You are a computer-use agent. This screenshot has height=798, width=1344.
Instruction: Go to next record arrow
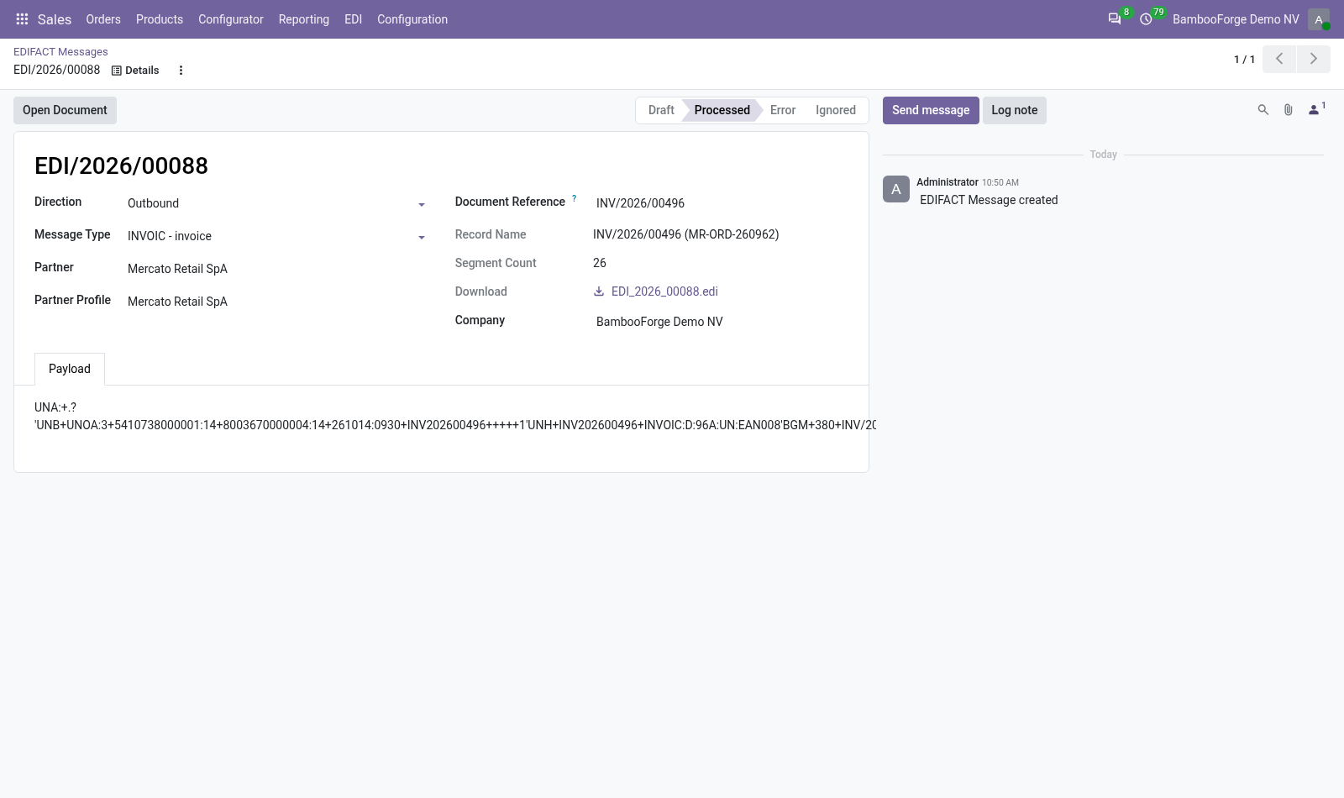pyautogui.click(x=1314, y=59)
